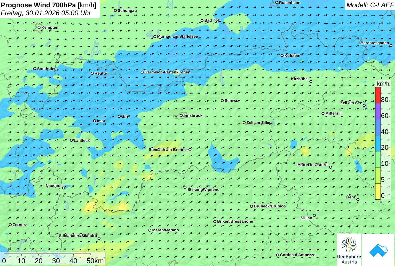Click the purple 60 km/h legend color

click(x=378, y=111)
